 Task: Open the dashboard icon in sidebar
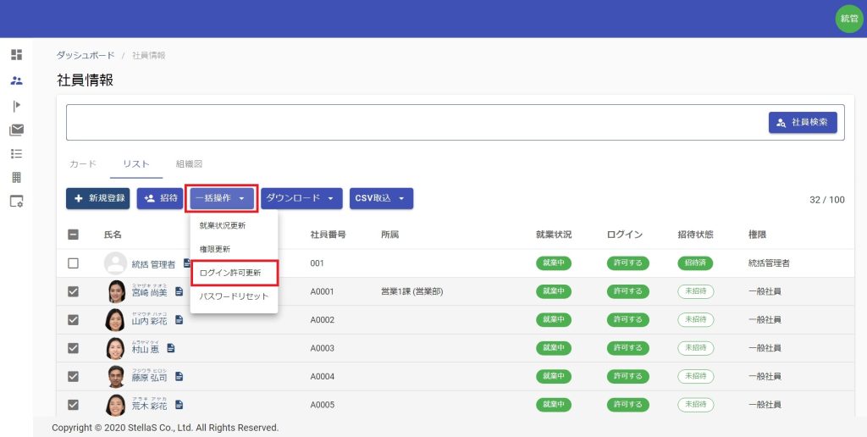tap(16, 55)
